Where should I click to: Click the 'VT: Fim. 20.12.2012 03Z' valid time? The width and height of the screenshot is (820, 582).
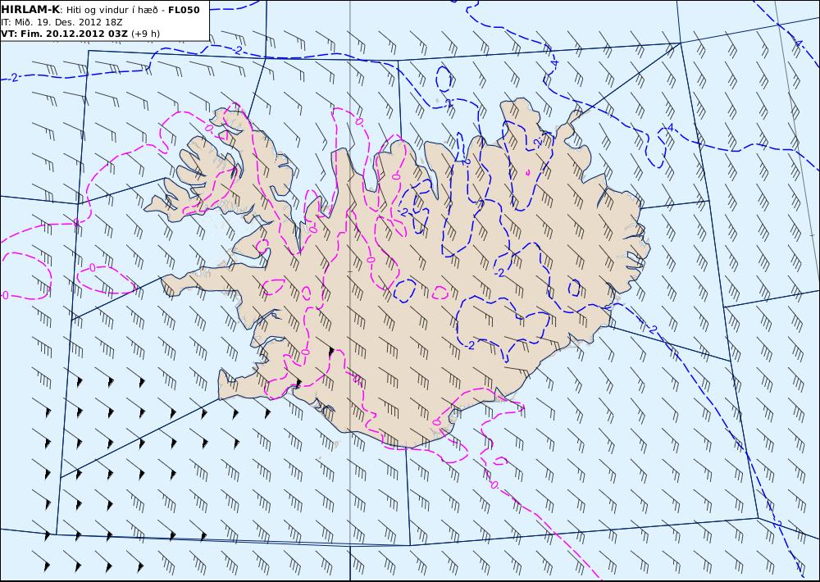tap(64, 34)
